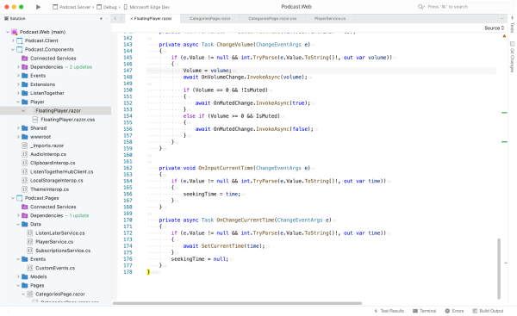Open the Terminal panel
Image resolution: width=517 pixels, height=316 pixels.
coord(424,311)
